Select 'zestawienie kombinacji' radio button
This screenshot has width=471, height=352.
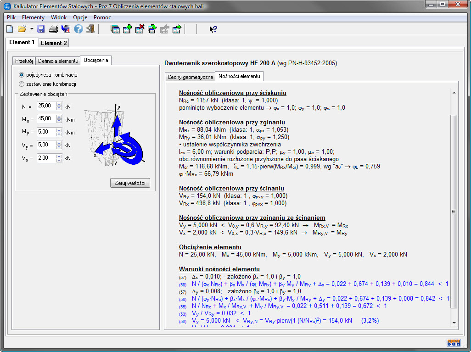(22, 84)
